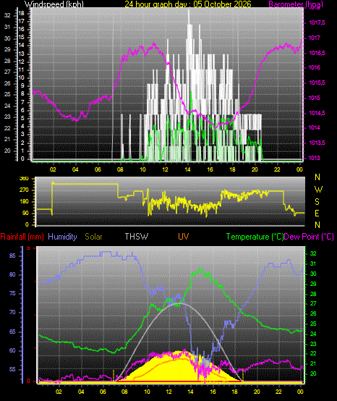Click the wind direction graph panel
Screen dimensions: 337x401
(x=170, y=201)
